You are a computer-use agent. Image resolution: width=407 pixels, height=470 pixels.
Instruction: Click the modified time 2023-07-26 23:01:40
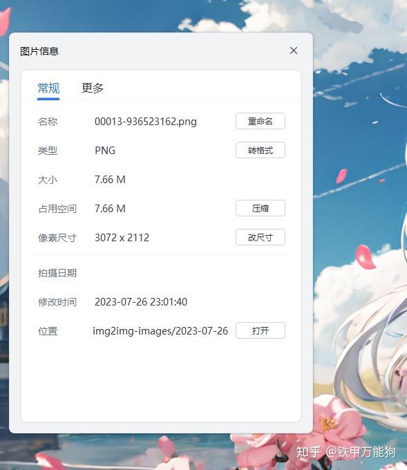(x=141, y=302)
